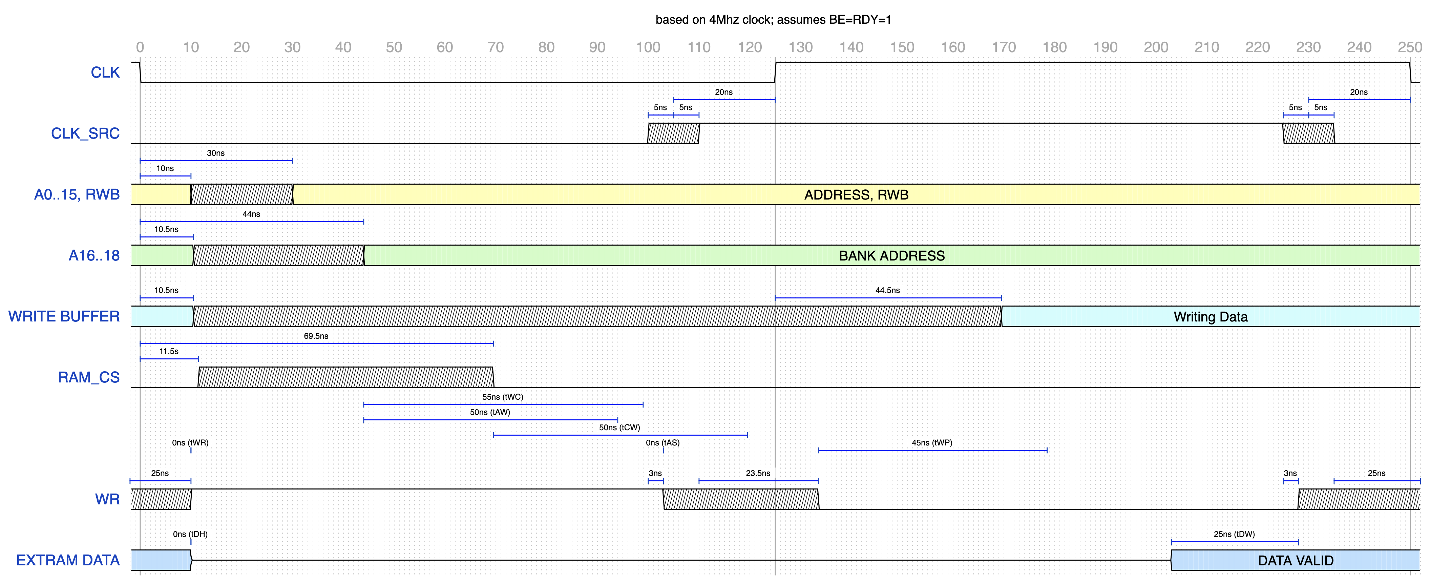Click the DATA VALID blue segment
Viewport: 1430px width, 584px height.
pos(1295,561)
